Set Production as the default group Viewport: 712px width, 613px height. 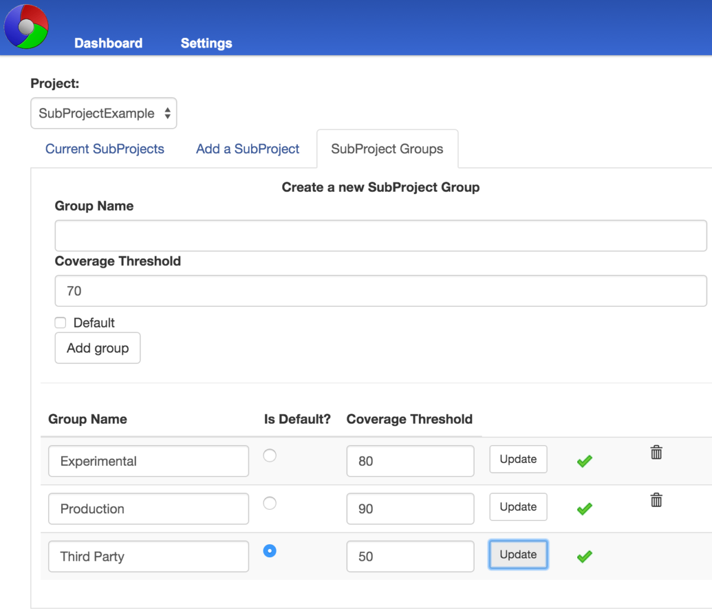270,503
